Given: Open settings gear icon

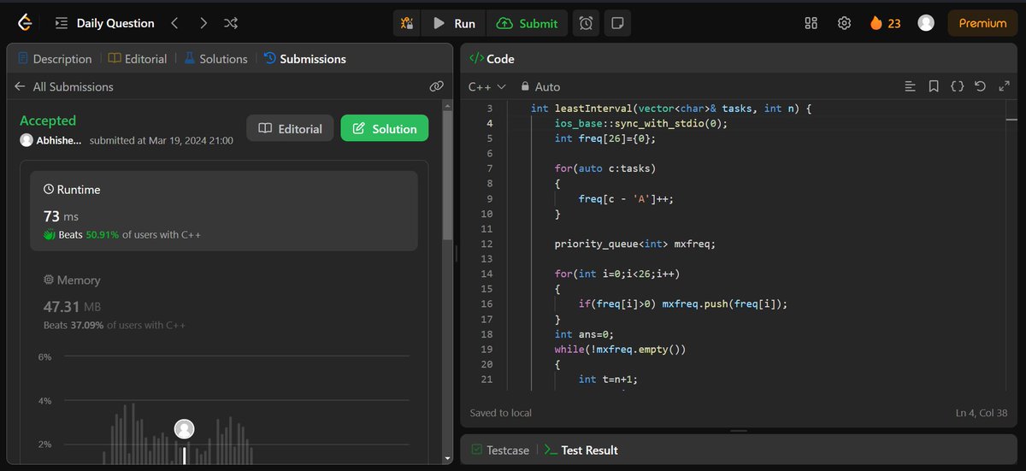Looking at the screenshot, I should coord(844,23).
